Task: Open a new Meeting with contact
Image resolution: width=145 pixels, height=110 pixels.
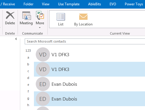Action: (26, 18)
